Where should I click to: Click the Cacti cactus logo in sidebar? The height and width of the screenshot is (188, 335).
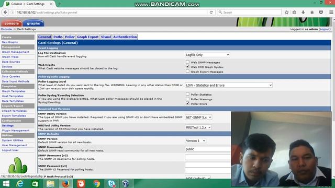tap(18, 166)
